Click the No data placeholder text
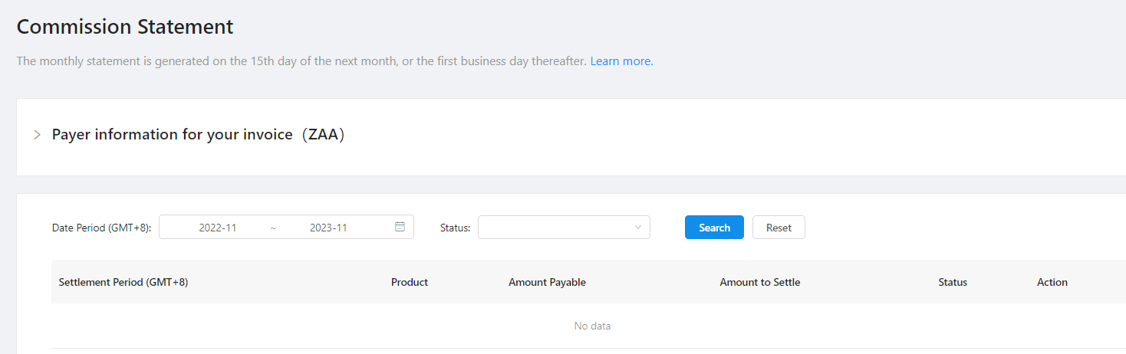Screen dimensions: 1126x354 click(592, 326)
